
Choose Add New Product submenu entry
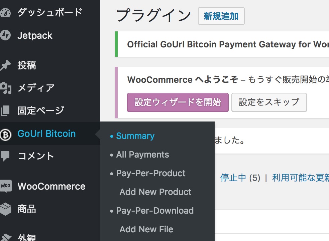(x=155, y=192)
